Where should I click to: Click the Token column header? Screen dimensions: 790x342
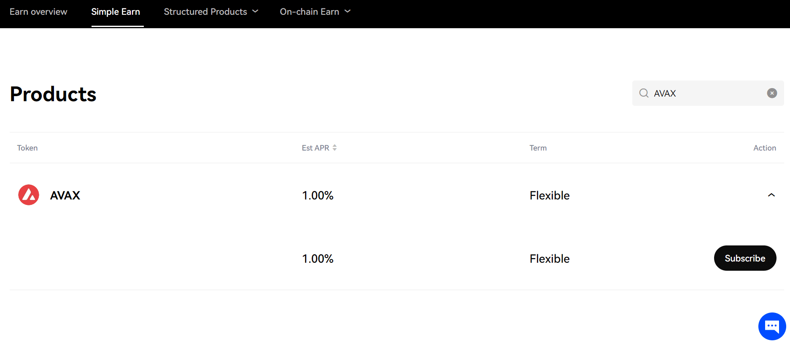[27, 148]
